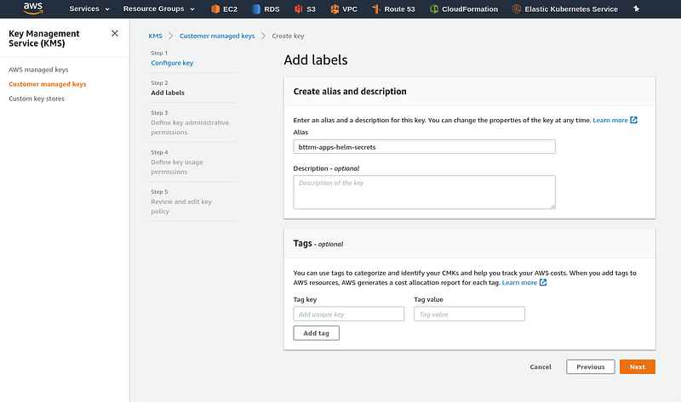Close the KMS navigation sidebar

115,33
